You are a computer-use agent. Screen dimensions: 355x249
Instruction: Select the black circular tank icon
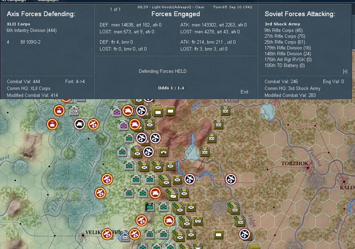click(80, 124)
